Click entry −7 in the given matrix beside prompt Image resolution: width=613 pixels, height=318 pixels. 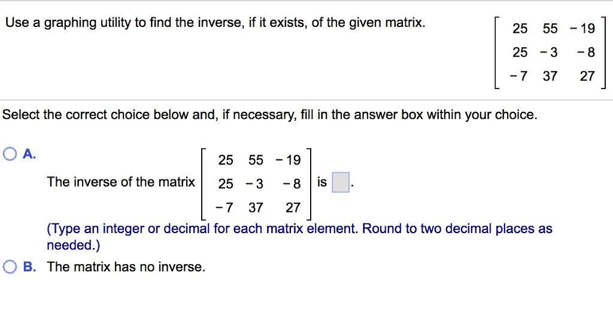pos(518,76)
